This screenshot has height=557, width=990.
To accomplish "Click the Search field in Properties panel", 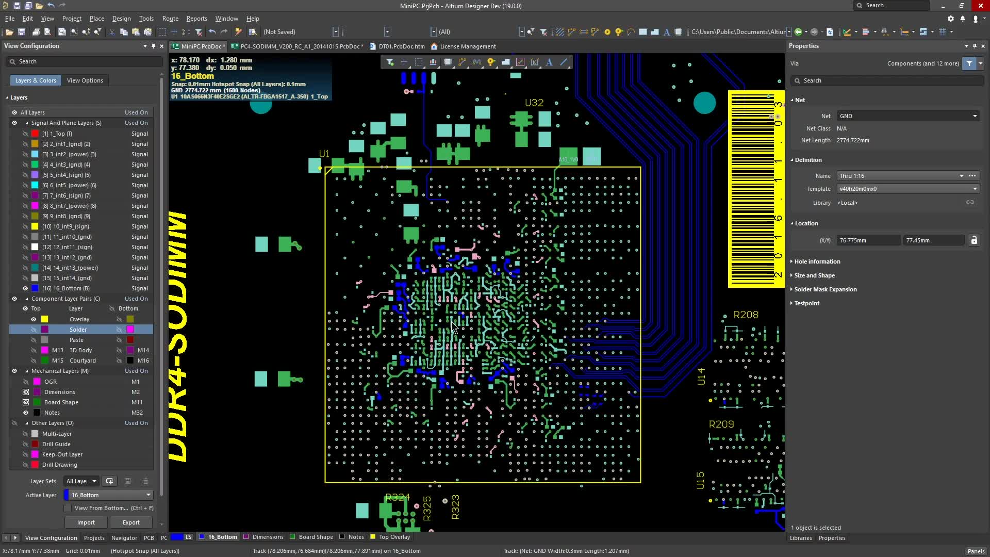I will point(887,80).
